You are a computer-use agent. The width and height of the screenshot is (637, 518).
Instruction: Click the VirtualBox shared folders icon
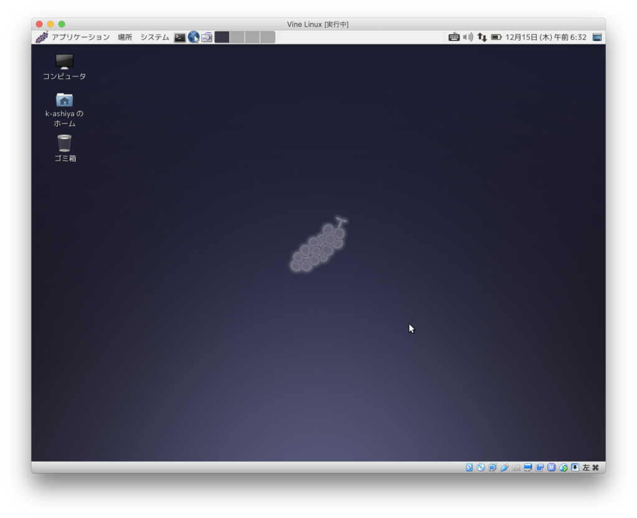click(516, 467)
